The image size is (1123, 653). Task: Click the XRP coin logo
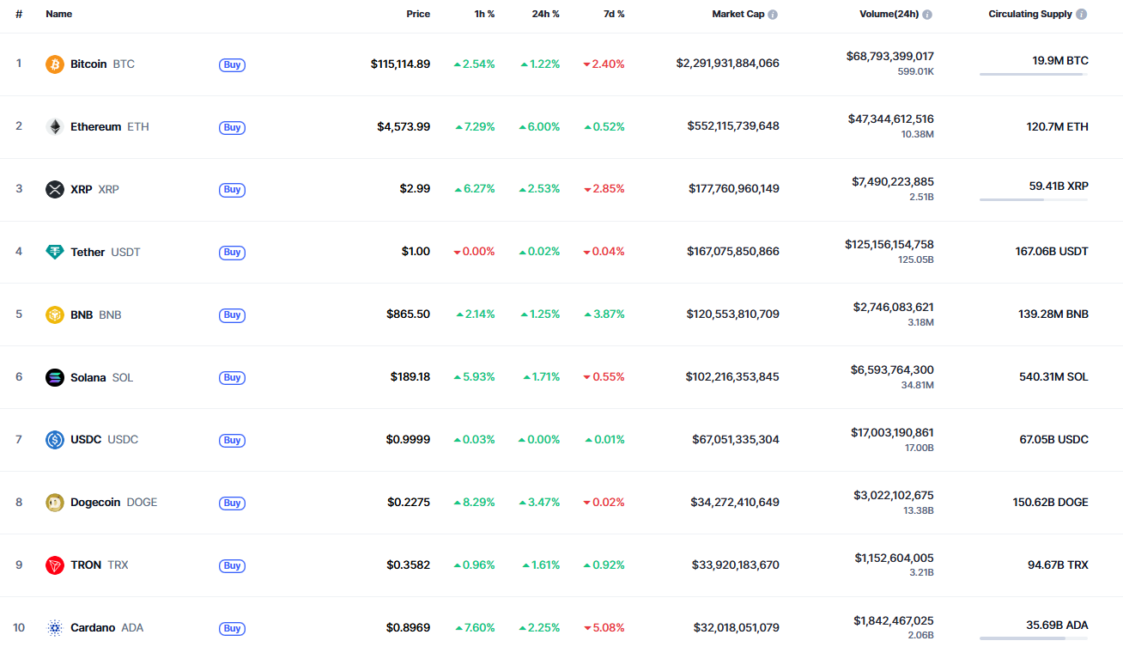click(55, 189)
